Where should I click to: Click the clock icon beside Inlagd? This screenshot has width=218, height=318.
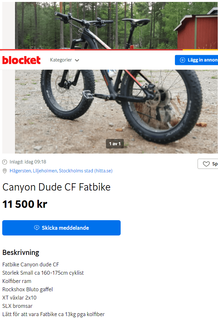[x=5, y=162]
